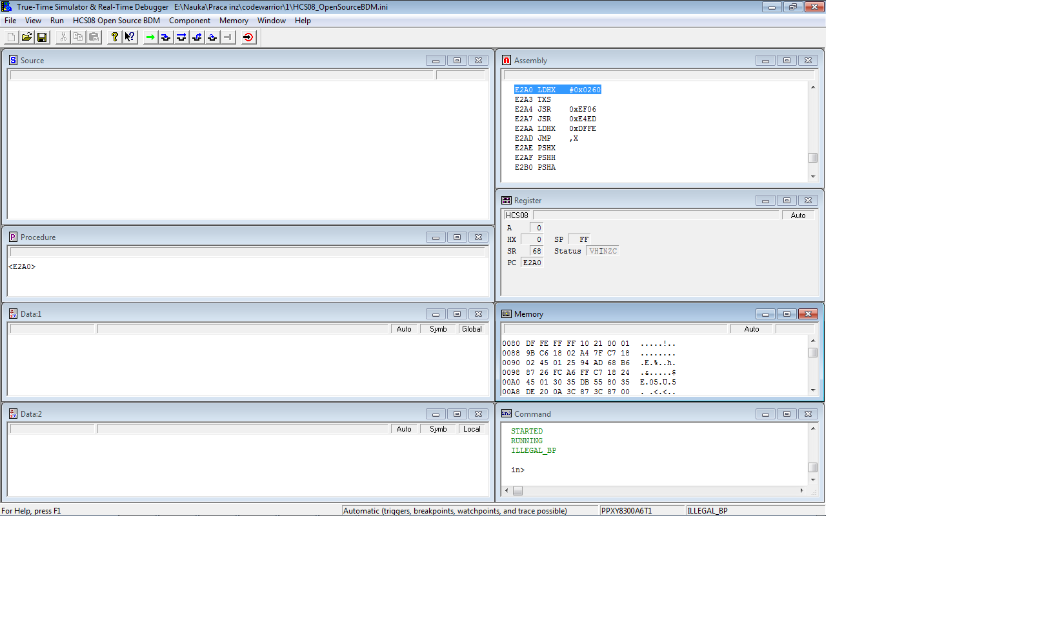Click the Cut scissors icon

[x=63, y=37]
